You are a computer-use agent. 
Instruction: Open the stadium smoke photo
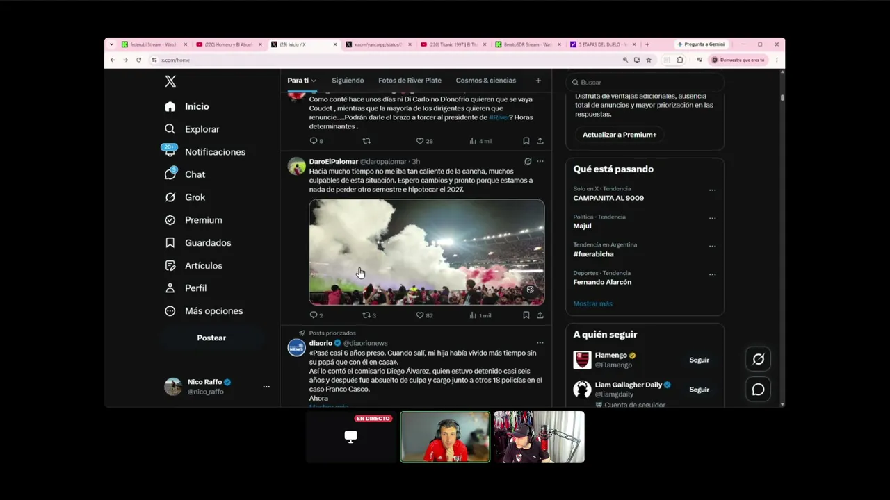pos(427,252)
